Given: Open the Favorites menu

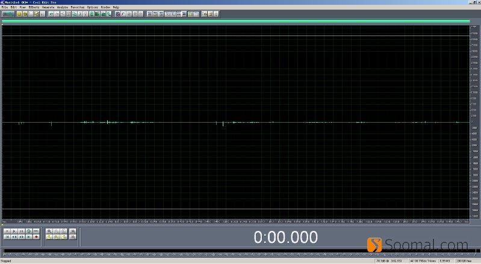Looking at the screenshot, I should [x=78, y=7].
